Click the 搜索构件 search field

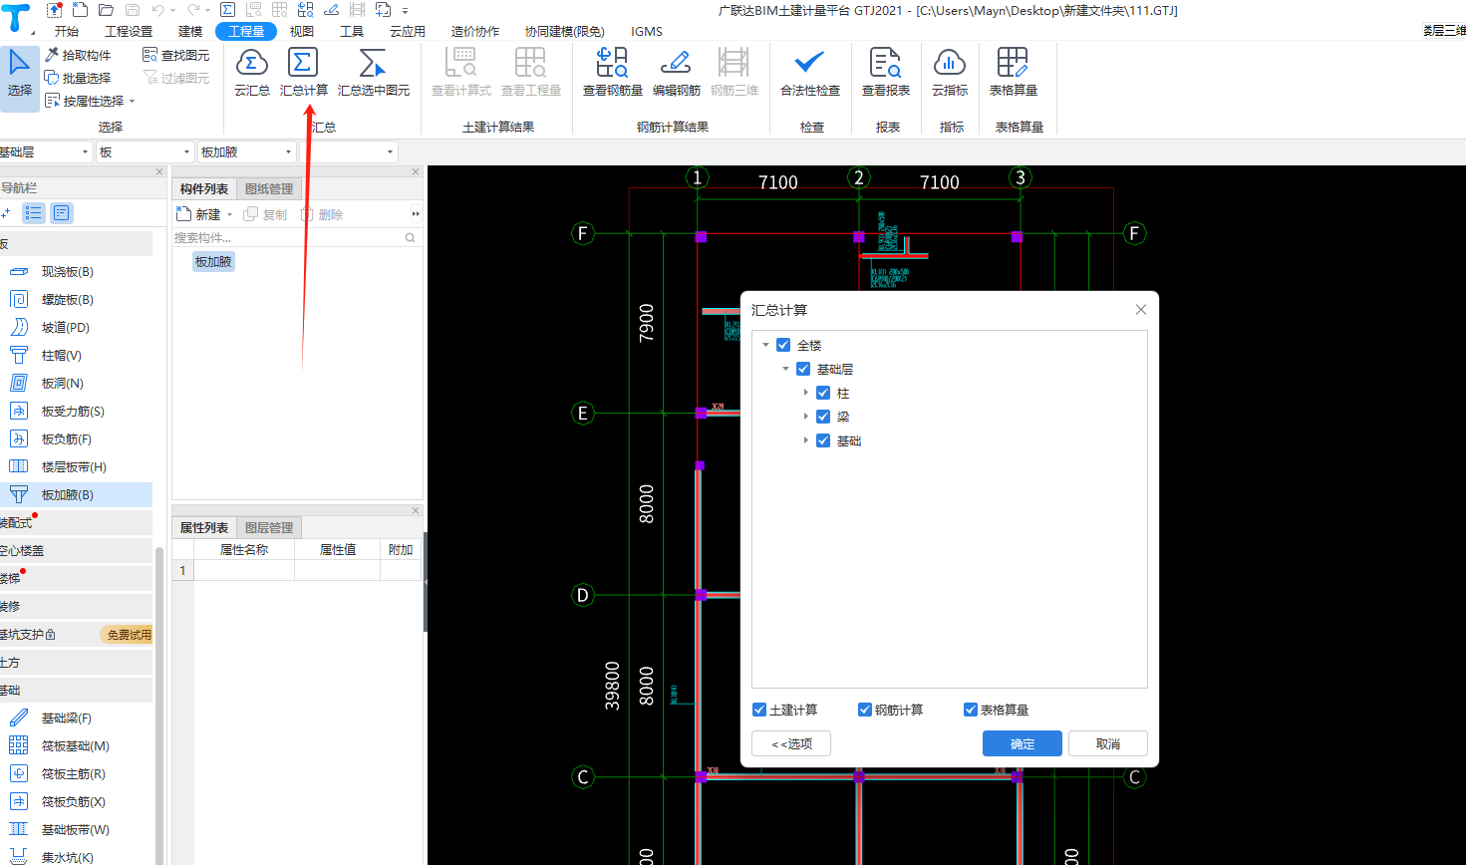pos(295,237)
